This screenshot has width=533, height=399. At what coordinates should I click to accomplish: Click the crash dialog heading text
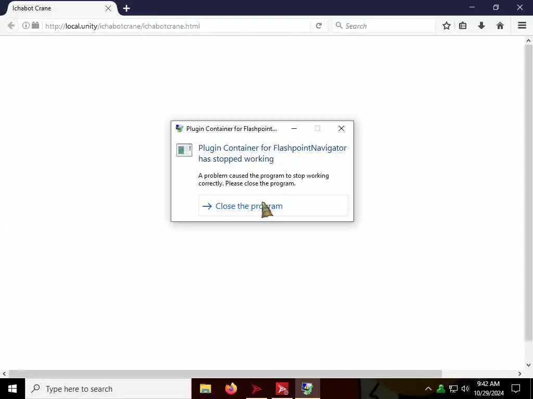click(273, 153)
